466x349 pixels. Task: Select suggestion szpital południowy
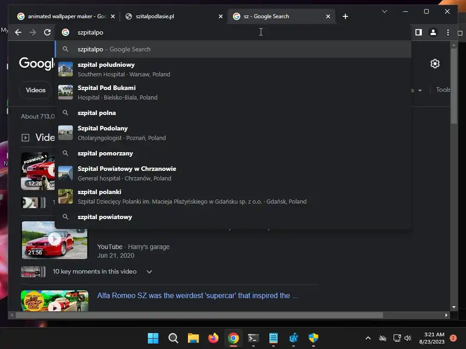233,69
